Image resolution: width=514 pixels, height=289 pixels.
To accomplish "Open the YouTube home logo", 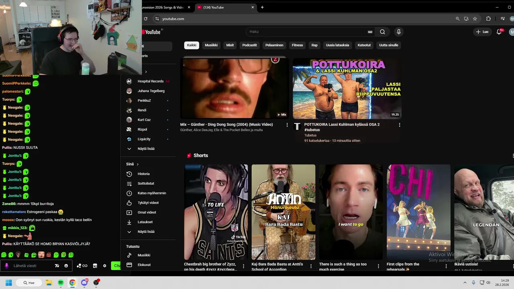I will click(x=151, y=32).
